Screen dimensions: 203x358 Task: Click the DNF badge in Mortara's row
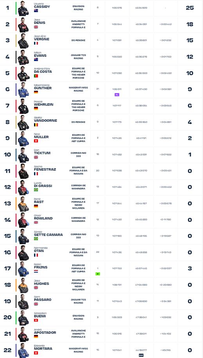pyautogui.click(x=141, y=355)
